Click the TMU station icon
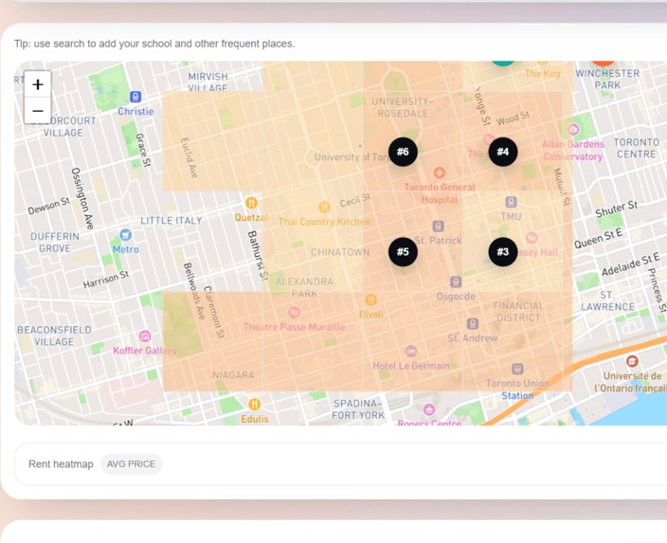Screen dimensions: 667x543 click(511, 202)
